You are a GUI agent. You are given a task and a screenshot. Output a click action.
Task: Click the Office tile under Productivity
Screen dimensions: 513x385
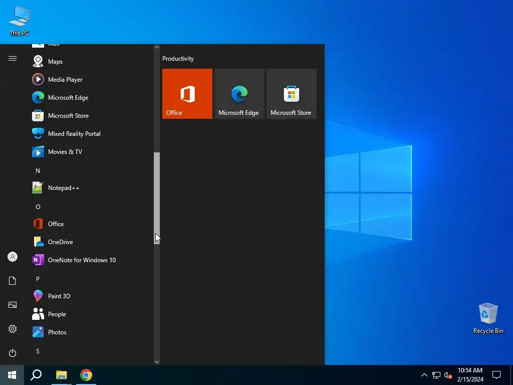click(x=187, y=94)
